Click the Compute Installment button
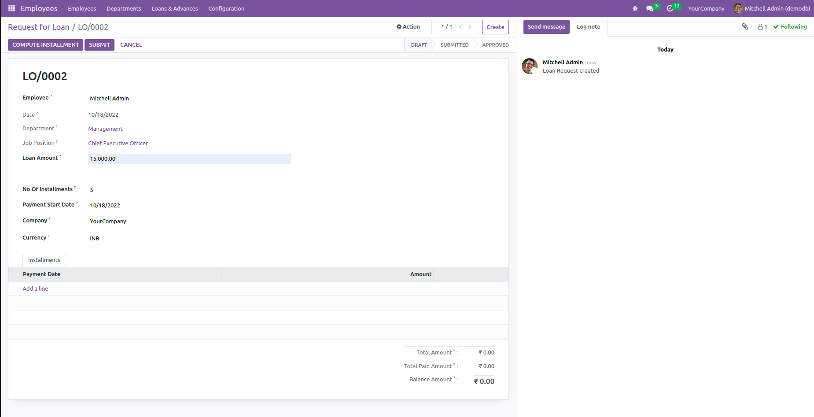The height and width of the screenshot is (417, 814). pos(45,45)
